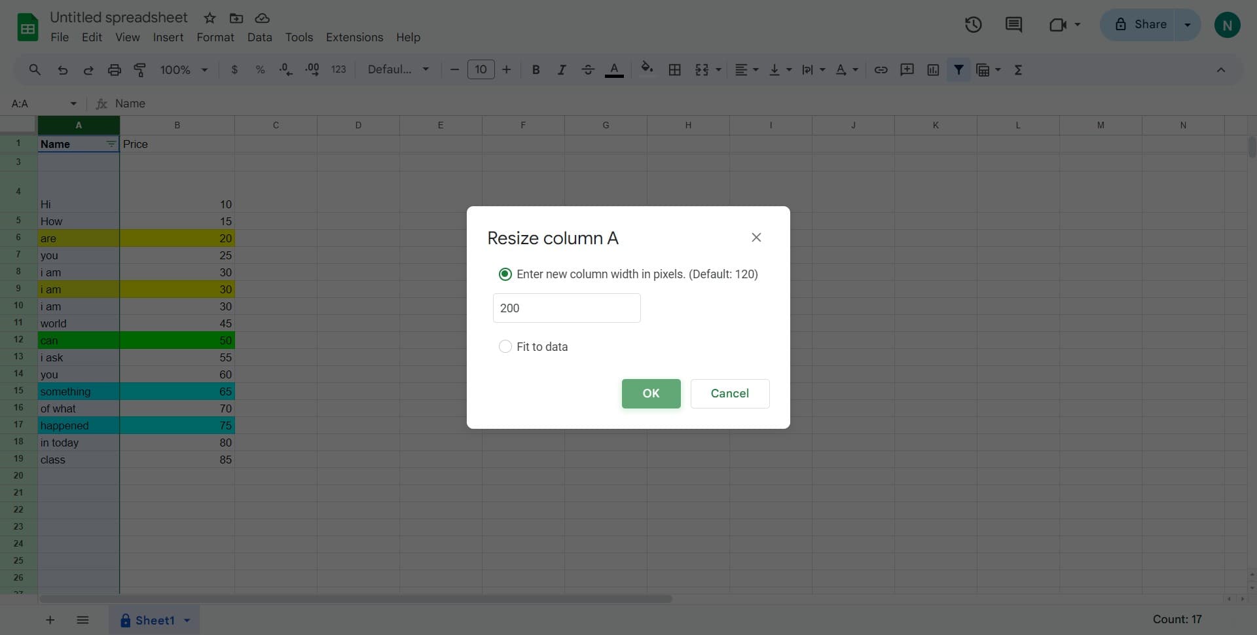Open the text color picker
Viewport: 1257px width, 635px height.
[614, 69]
